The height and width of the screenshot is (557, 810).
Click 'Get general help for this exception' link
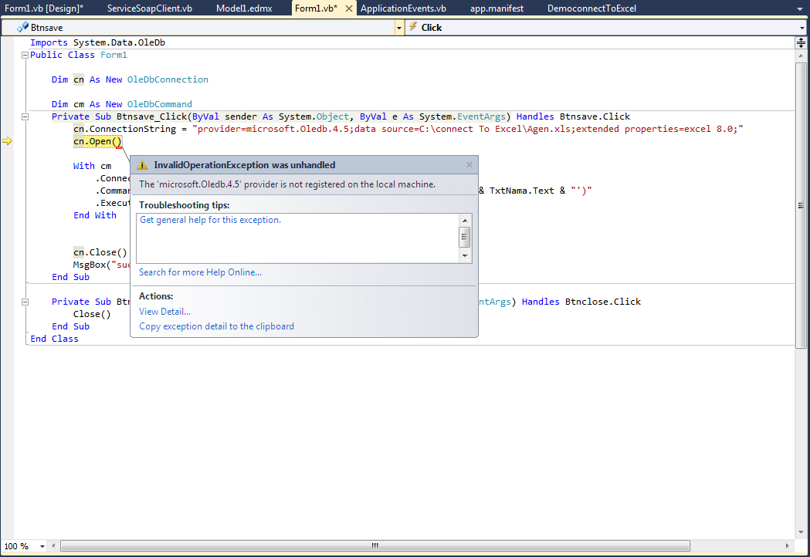(x=210, y=220)
